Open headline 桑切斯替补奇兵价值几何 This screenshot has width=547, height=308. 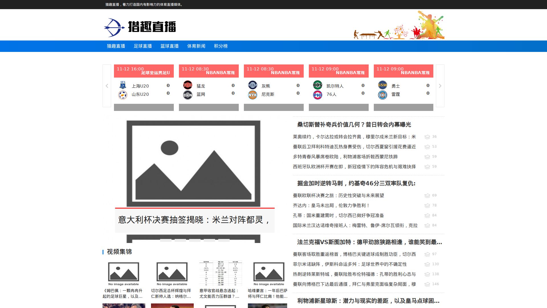point(354,125)
